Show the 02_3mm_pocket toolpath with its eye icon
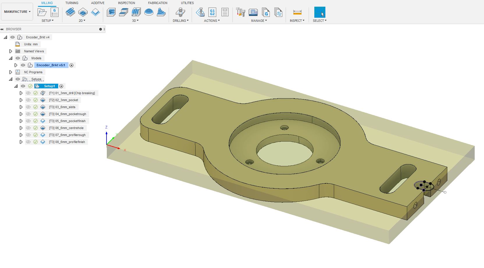 tap(28, 100)
